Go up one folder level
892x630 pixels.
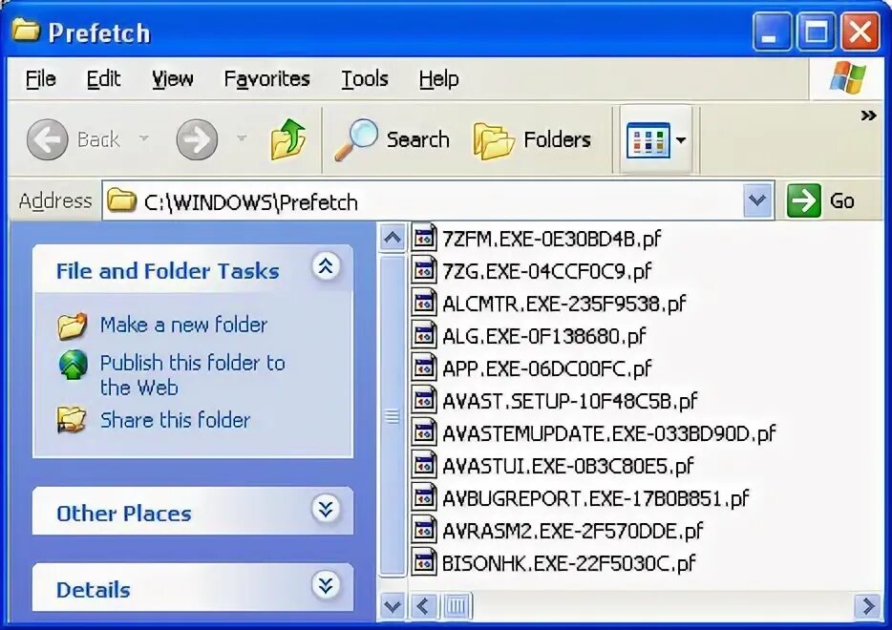tap(287, 139)
